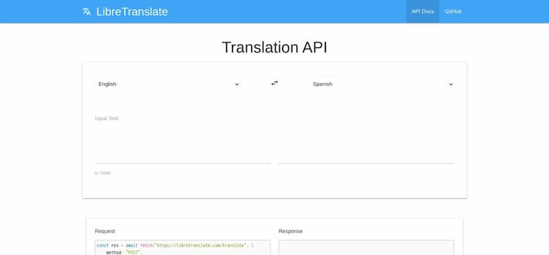Open the GitHub menu link
The image size is (549, 255).
(x=453, y=12)
